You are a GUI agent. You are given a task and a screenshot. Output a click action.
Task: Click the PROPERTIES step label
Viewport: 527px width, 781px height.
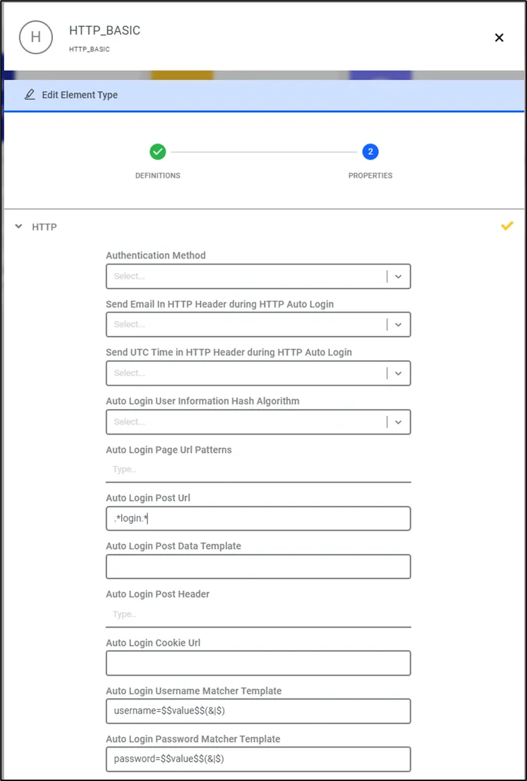click(x=370, y=176)
